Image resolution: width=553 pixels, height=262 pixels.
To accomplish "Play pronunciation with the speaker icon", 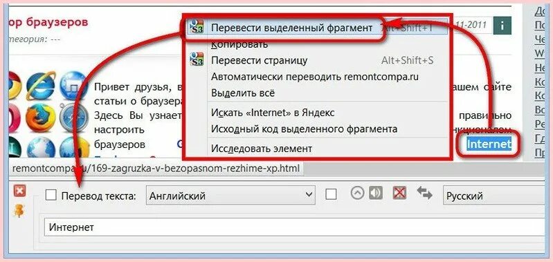I will pyautogui.click(x=376, y=193).
